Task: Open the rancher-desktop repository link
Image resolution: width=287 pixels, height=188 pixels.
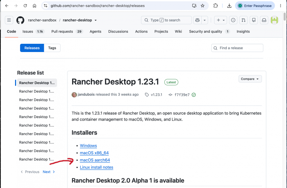Action: [77, 20]
